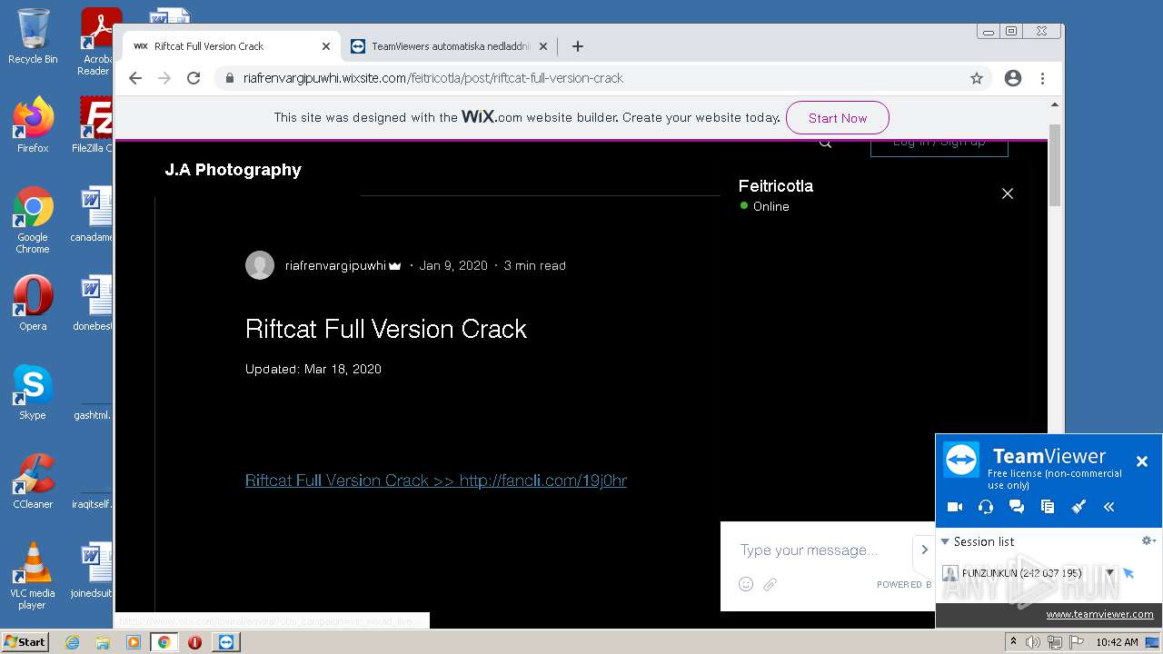Viewport: 1163px width, 654px height.
Task: Attach a file with paperclip icon
Action: [x=770, y=584]
